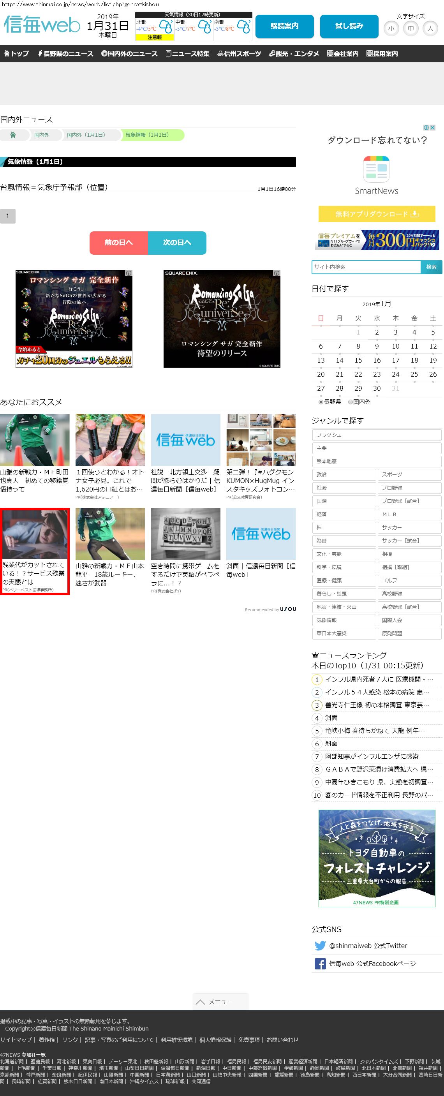Image resolution: width=444 pixels, height=1096 pixels.
Task: Close the SmartNews ad with X icon
Action: 433,128
